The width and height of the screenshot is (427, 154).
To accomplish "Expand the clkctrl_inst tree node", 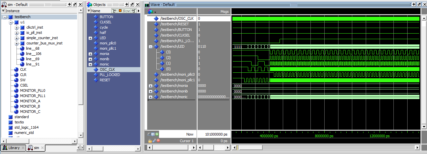I will 16,27.
